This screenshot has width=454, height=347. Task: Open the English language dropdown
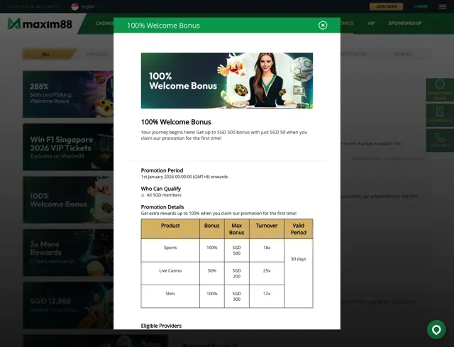tap(90, 6)
